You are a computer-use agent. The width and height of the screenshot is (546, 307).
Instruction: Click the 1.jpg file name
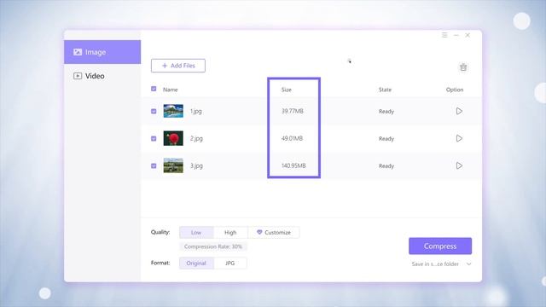click(x=196, y=112)
